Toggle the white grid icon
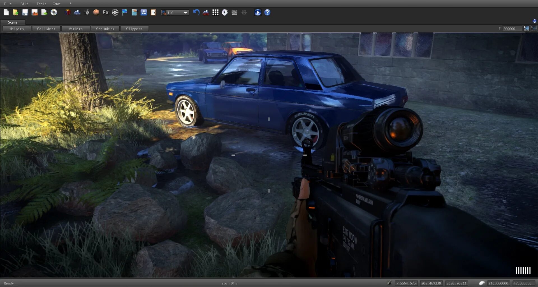 pyautogui.click(x=215, y=12)
